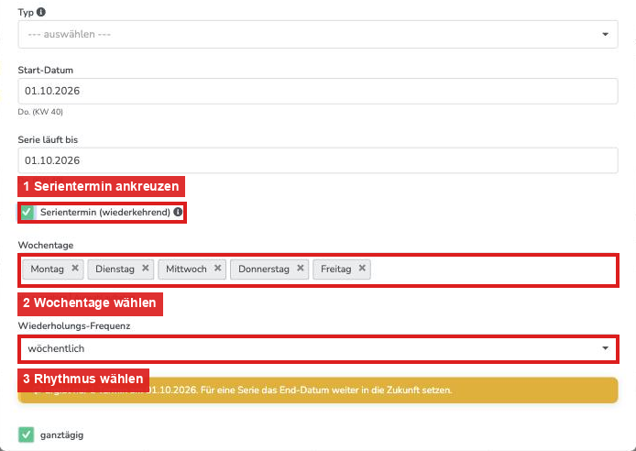The width and height of the screenshot is (636, 451).
Task: Click the info icon beside Serientermin (wiederkehrend)
Action: click(178, 212)
